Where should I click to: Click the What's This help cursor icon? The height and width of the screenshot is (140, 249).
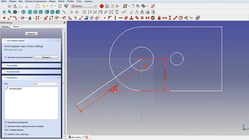point(66,6)
